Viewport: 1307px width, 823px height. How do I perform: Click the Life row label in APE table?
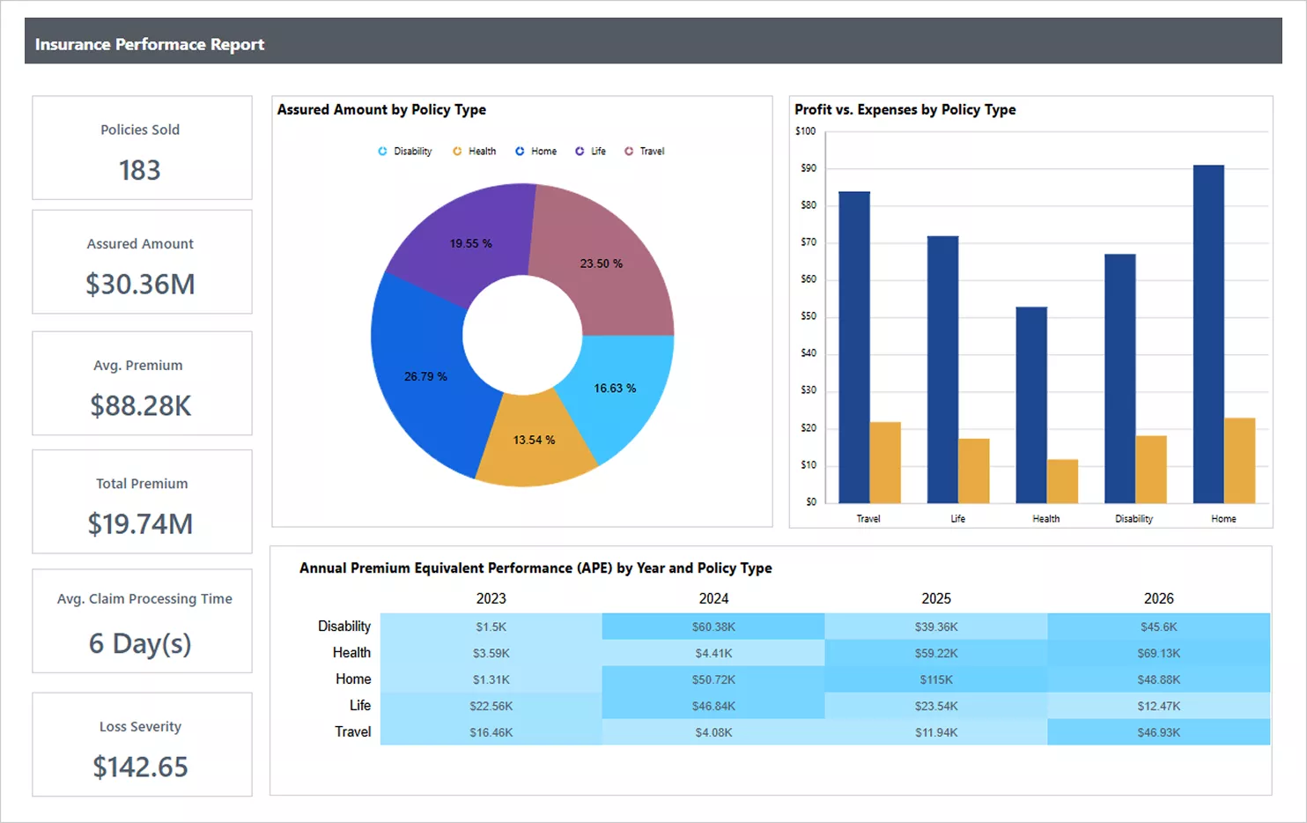tap(360, 706)
